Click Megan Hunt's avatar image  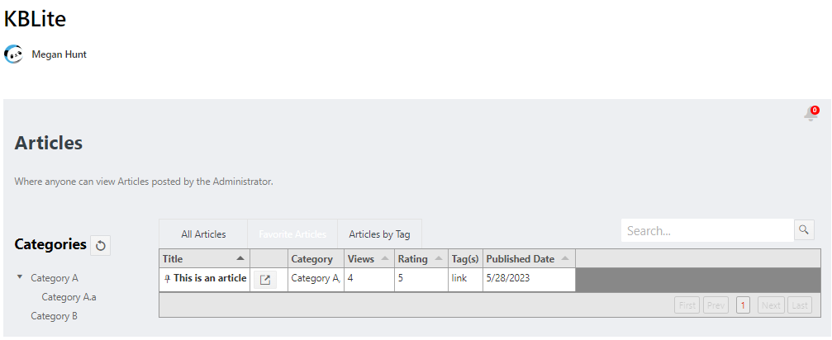[13, 54]
